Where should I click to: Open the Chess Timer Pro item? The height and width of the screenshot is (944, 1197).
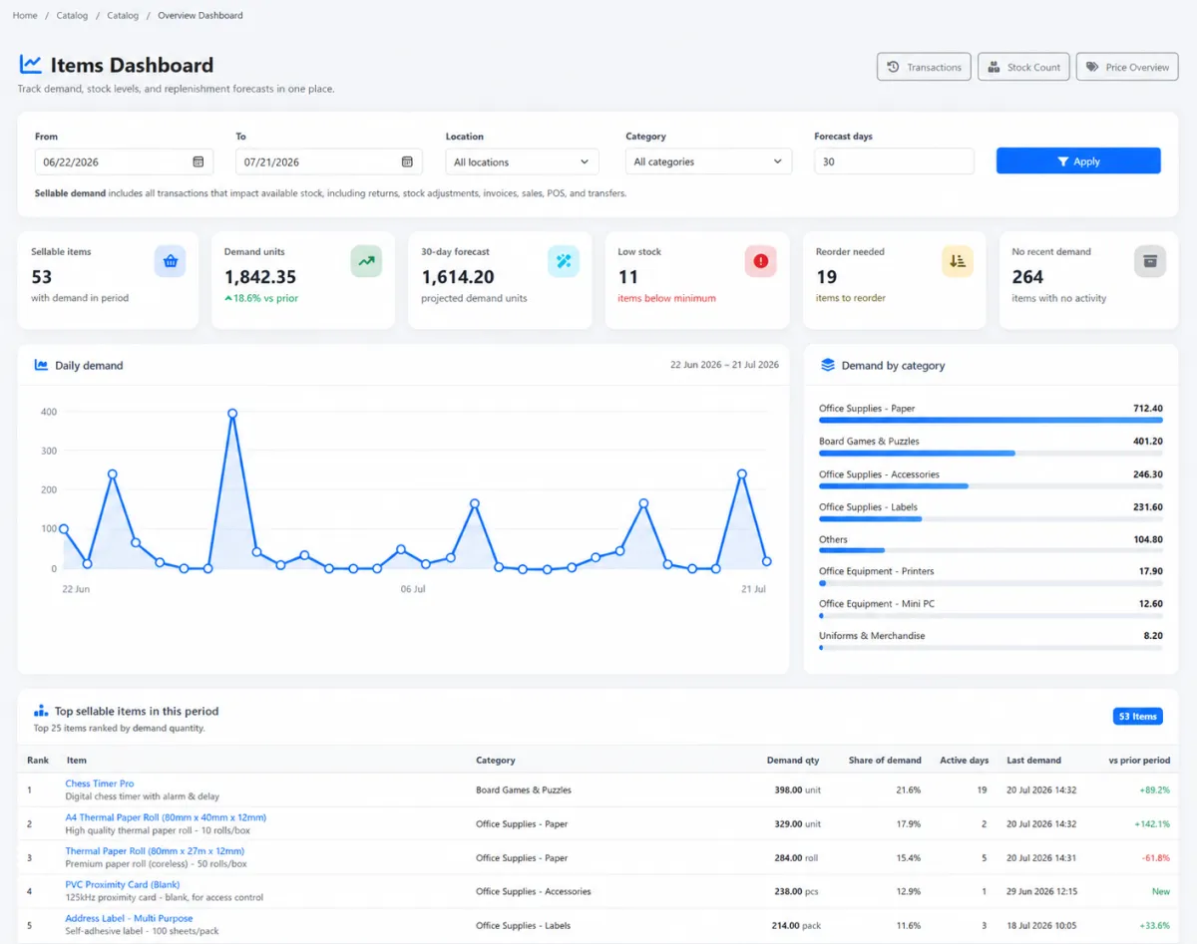[100, 784]
